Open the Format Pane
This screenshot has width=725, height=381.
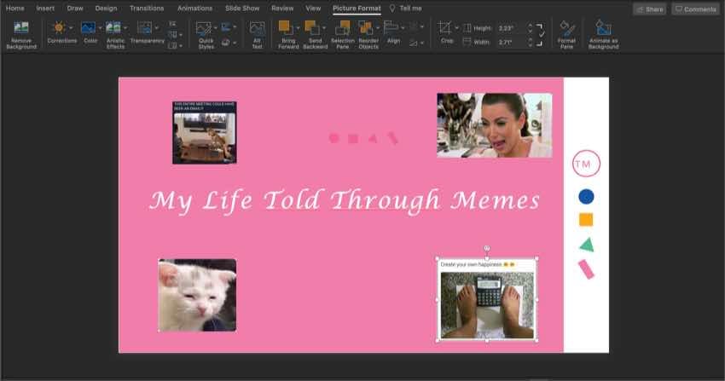[566, 29]
